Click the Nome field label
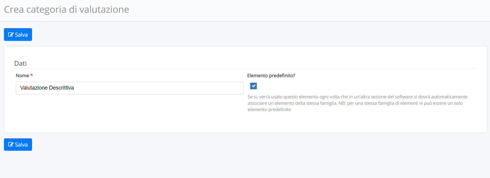Screen dimensions: 490x178 click(22, 76)
